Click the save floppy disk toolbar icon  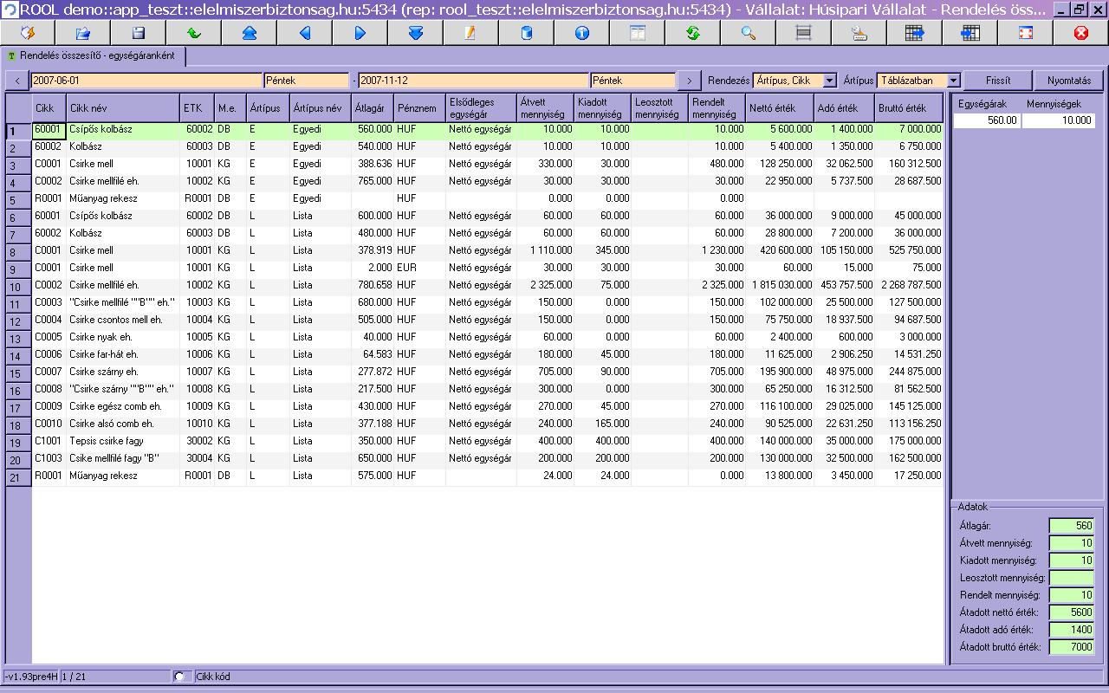(x=139, y=33)
